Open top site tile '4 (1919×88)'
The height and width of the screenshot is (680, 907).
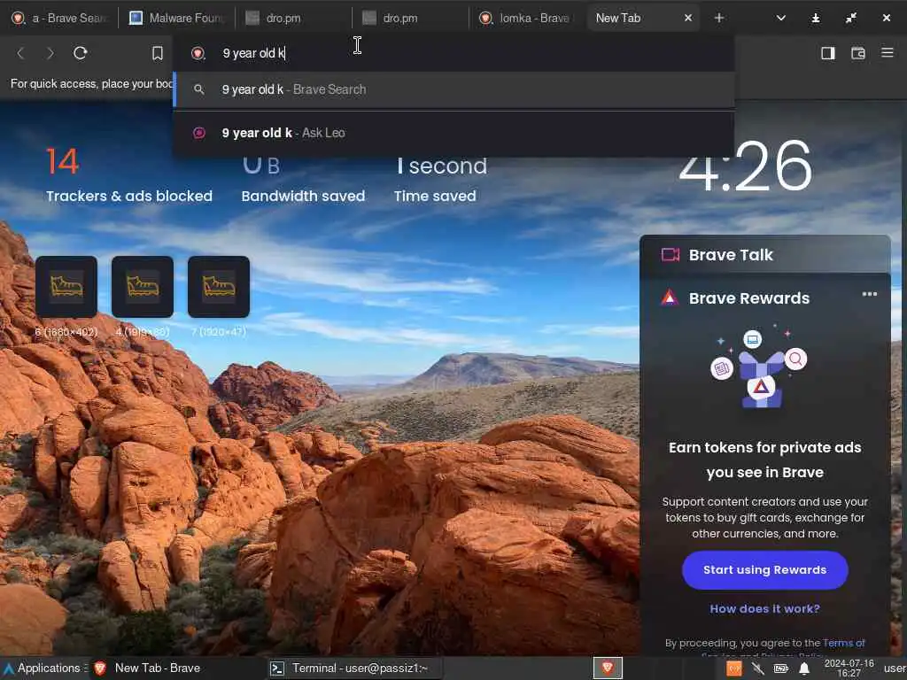(143, 287)
